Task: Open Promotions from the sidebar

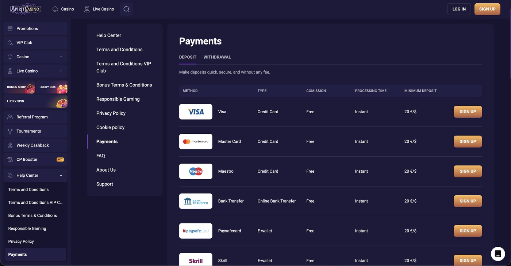Action: 35,28
